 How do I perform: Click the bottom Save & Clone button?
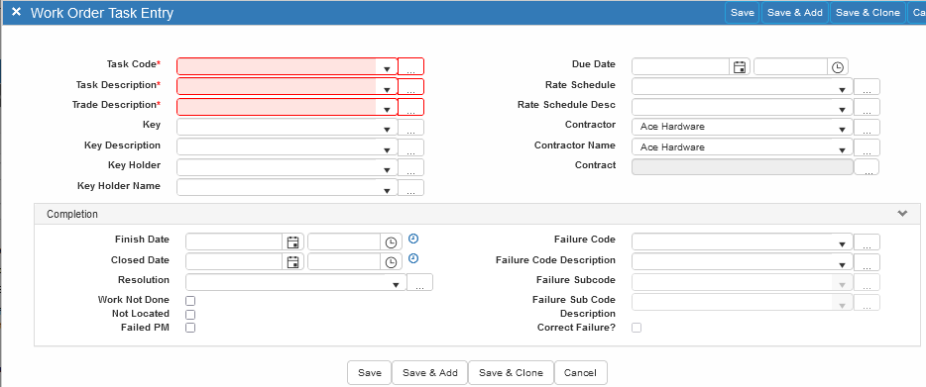pyautogui.click(x=511, y=373)
